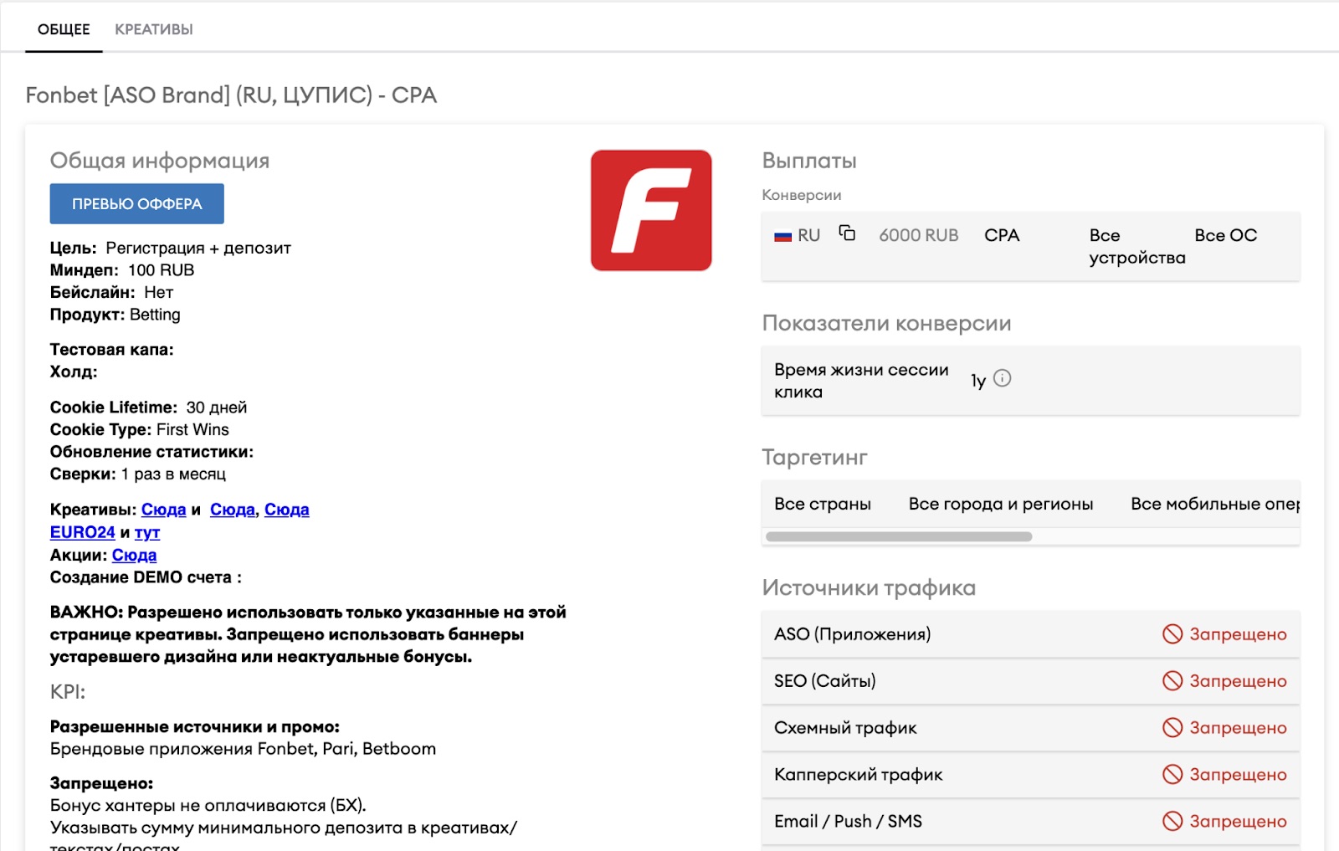Click the Капперский трафик source row

coord(1031,775)
